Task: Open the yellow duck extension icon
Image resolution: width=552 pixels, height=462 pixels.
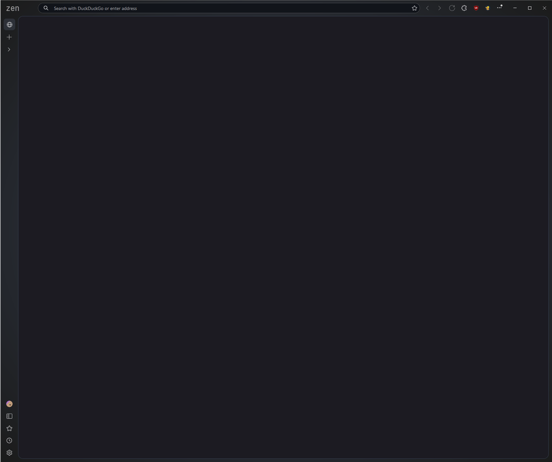Action: pyautogui.click(x=487, y=8)
